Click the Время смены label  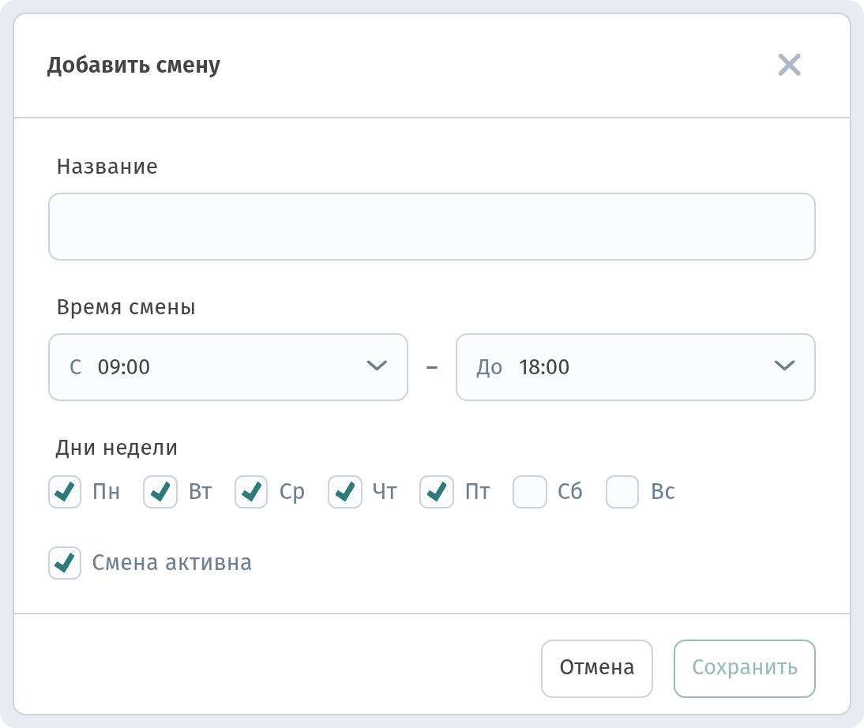[126, 307]
